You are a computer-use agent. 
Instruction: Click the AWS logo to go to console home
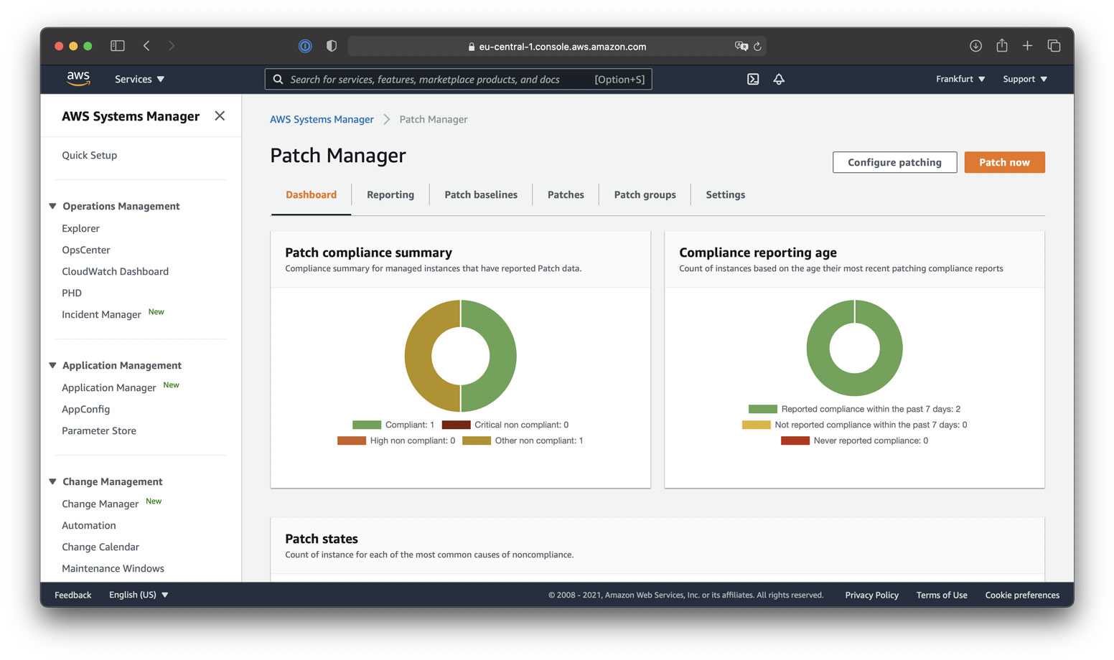(78, 79)
